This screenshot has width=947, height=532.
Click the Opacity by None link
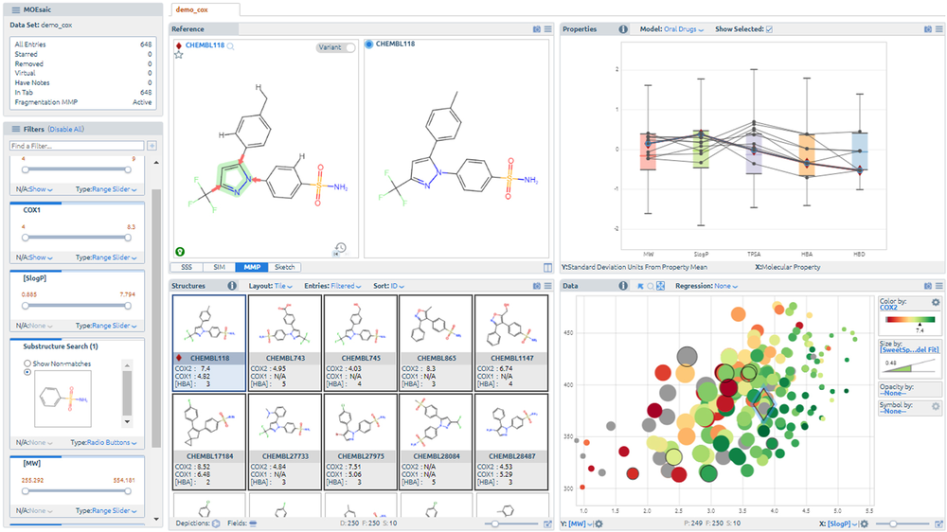pyautogui.click(x=893, y=393)
